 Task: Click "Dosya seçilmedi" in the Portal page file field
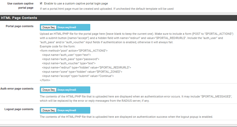pyautogui.click(x=67, y=27)
